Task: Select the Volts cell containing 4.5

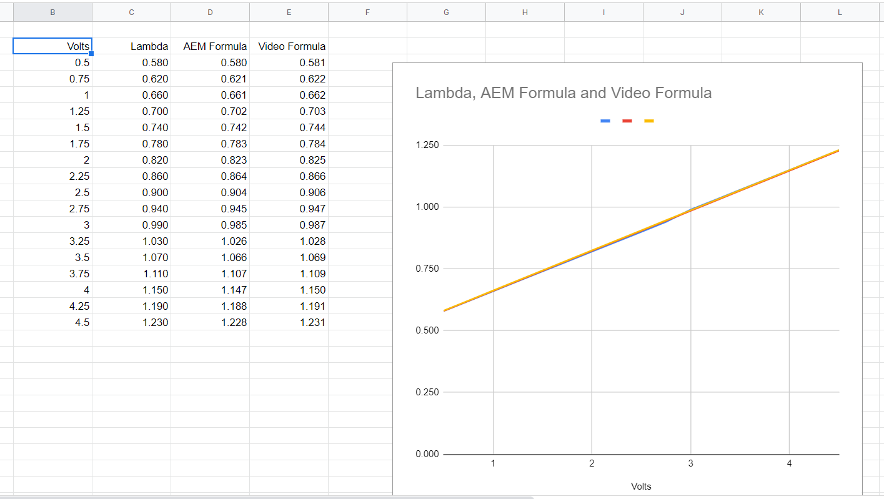Action: (x=52, y=322)
